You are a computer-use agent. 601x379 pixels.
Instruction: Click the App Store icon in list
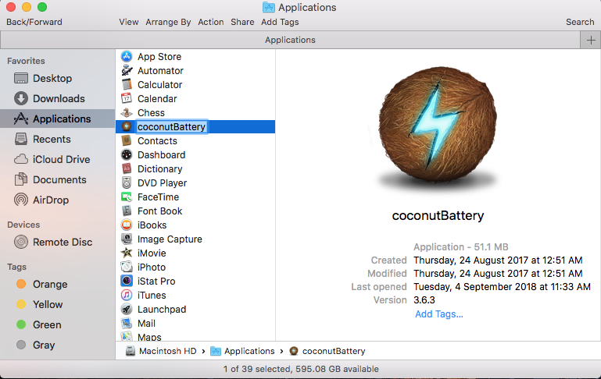pos(127,57)
